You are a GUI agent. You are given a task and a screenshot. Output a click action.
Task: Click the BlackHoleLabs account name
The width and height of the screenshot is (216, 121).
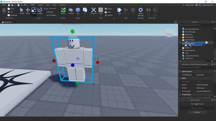(x=208, y=5)
